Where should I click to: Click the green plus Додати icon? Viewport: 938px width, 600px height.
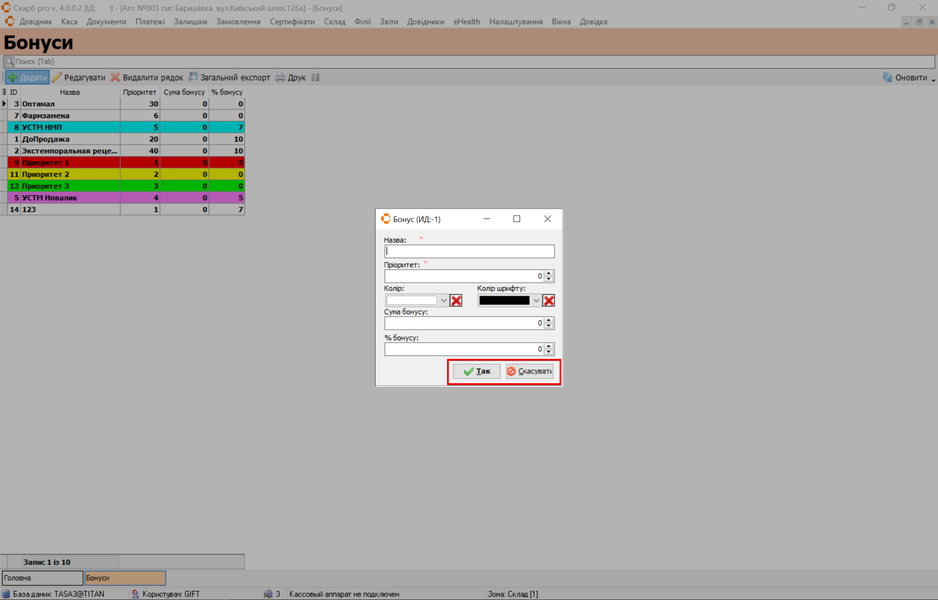[13, 78]
